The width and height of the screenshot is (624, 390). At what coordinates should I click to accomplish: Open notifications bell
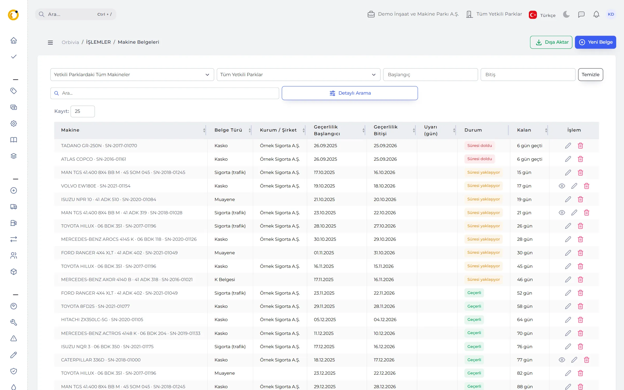(596, 14)
